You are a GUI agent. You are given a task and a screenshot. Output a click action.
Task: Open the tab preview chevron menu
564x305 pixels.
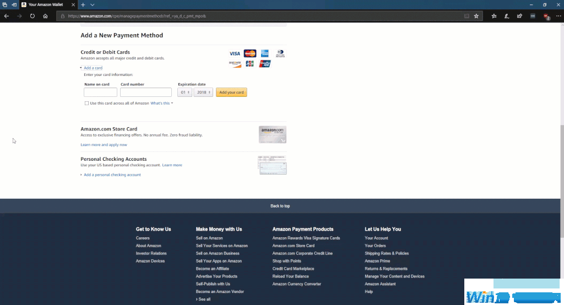tap(93, 4)
